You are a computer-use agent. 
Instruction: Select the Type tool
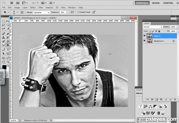[8, 49]
